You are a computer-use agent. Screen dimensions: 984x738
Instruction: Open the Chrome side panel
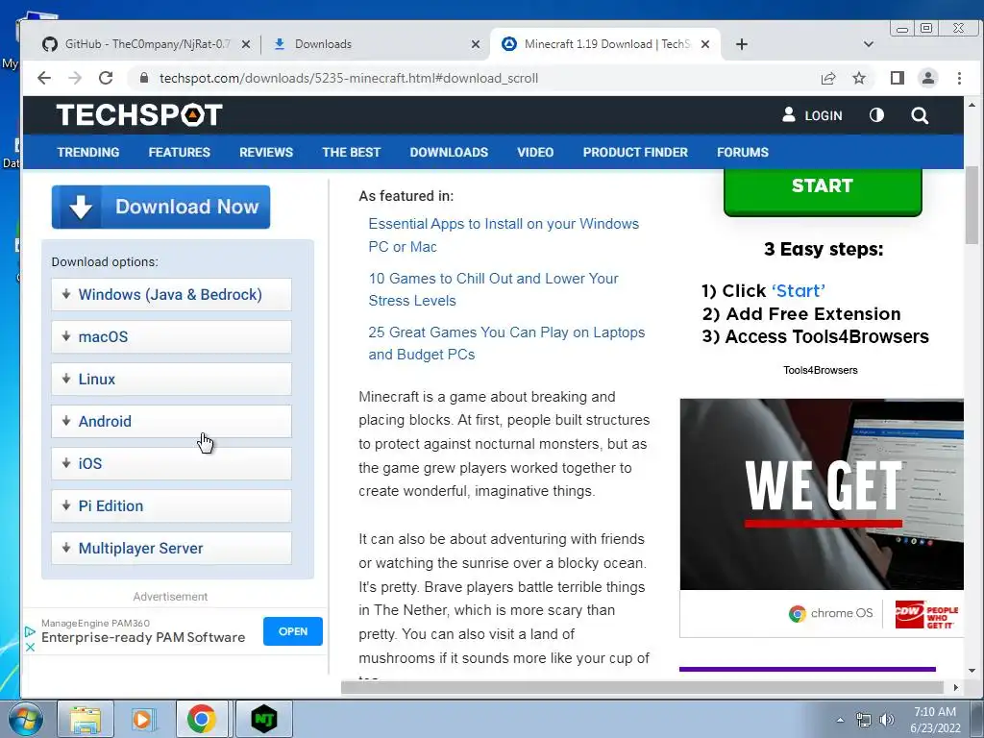coord(897,78)
